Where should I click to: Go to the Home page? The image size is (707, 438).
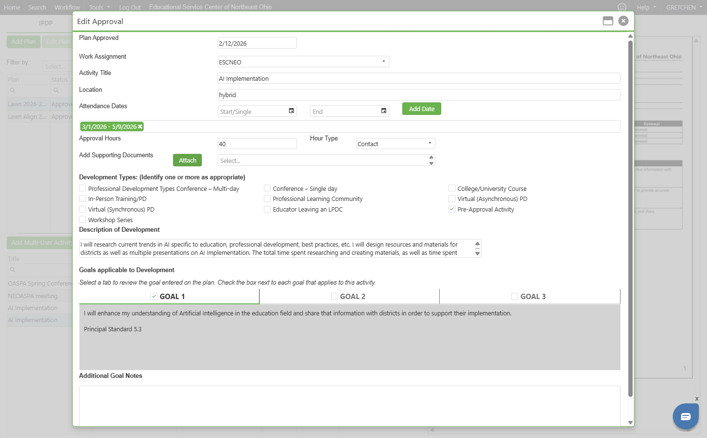click(12, 7)
